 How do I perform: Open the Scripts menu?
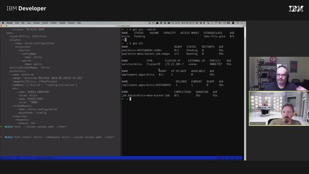click(x=45, y=23)
